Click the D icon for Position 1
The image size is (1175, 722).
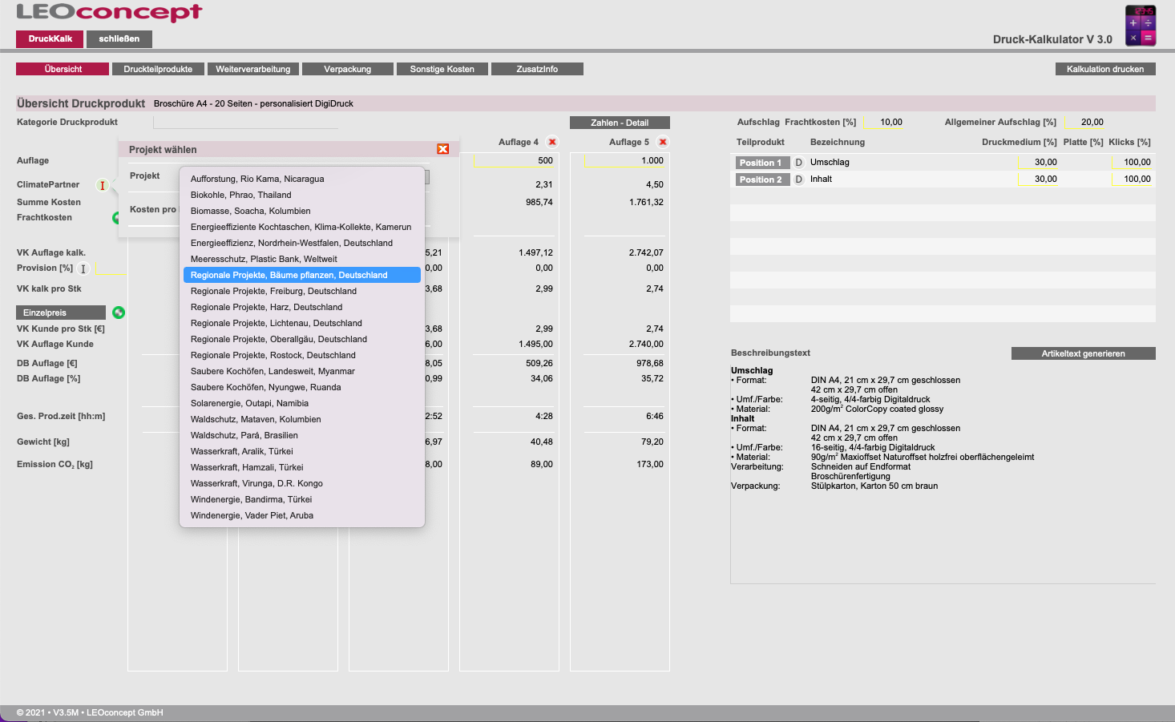(798, 163)
